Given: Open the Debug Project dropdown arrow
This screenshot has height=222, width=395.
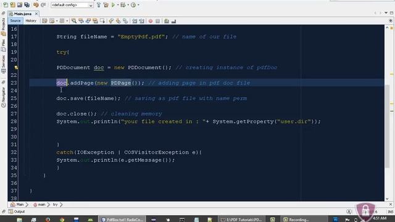Looking at the screenshot, I should (128, 5).
